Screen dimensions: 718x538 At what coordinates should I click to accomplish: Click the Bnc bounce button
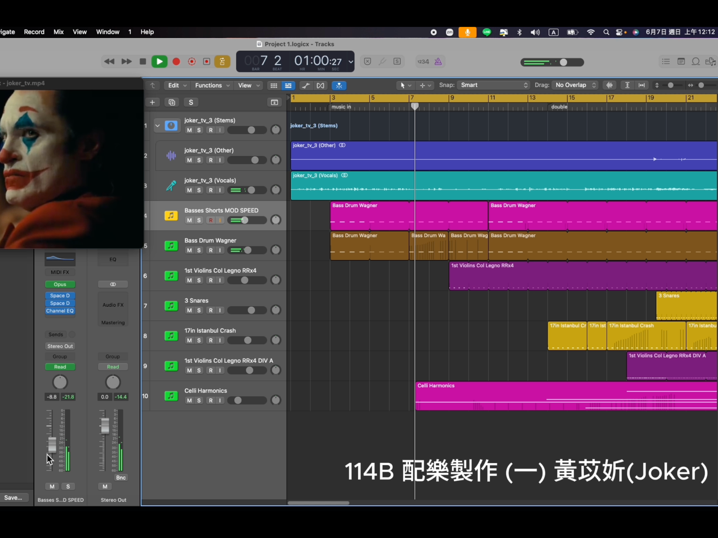[121, 478]
